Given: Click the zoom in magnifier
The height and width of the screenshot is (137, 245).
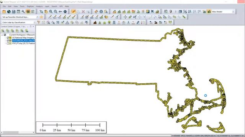Looking at the screenshot, I should (x=51, y=12).
